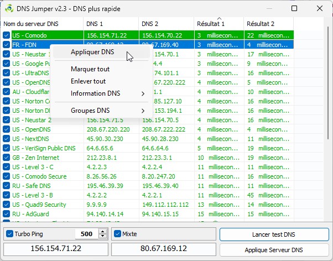Click the DNS Jumper app icon in title bar
The image size is (333, 261).
pyautogui.click(x=8, y=9)
